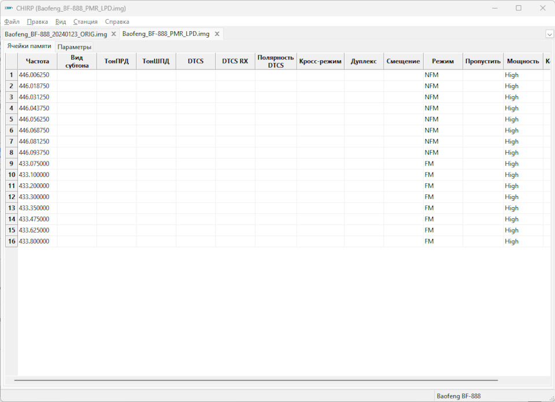Click frequency cell 433.075000
Viewport: 555px width, 402px height.
point(37,164)
